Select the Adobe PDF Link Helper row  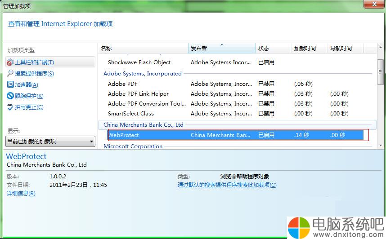(x=236, y=94)
